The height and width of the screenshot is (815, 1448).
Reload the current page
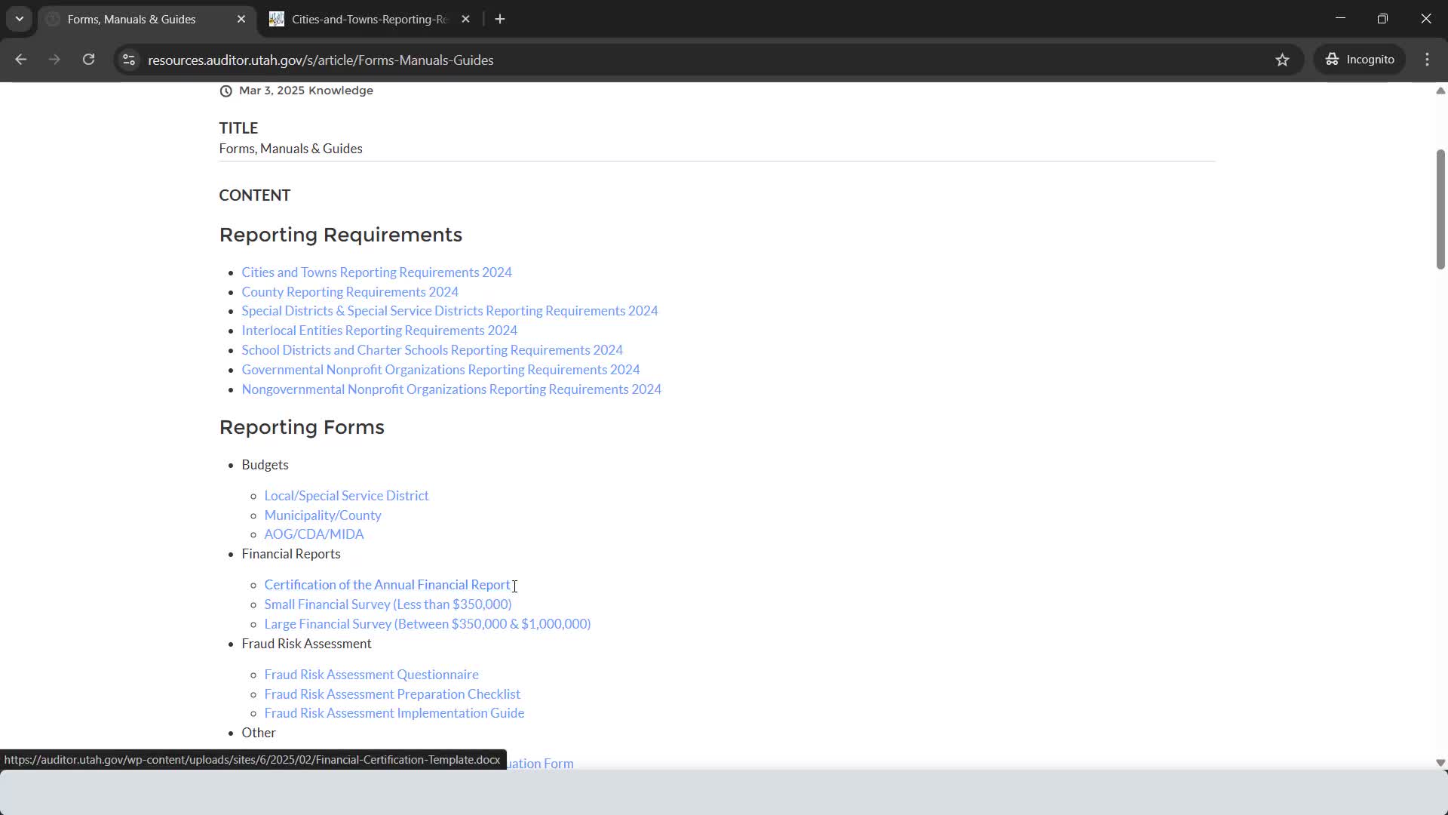(88, 60)
